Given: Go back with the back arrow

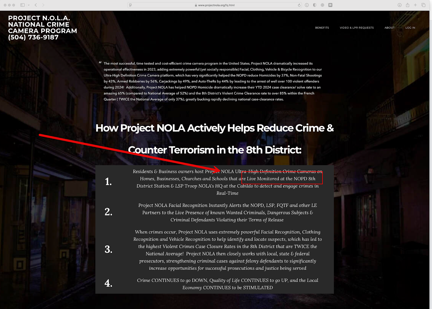Looking at the screenshot, I should point(36,5).
